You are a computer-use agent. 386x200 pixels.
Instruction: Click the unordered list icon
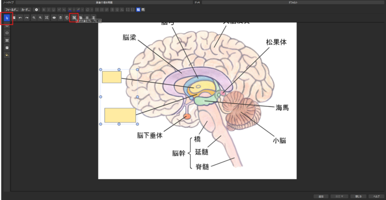[x=97, y=9]
